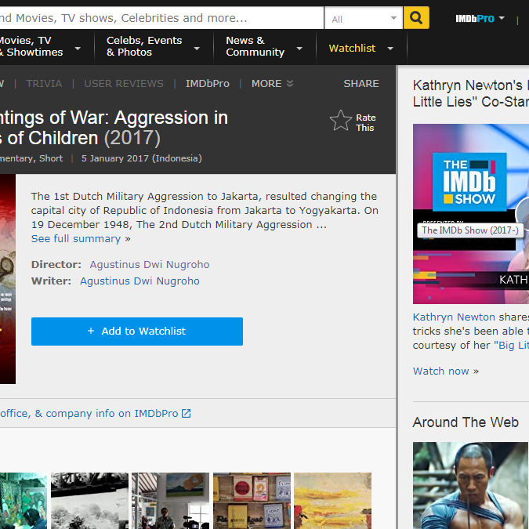Open the Kathryn Newton link
This screenshot has height=529, width=529.
click(454, 317)
